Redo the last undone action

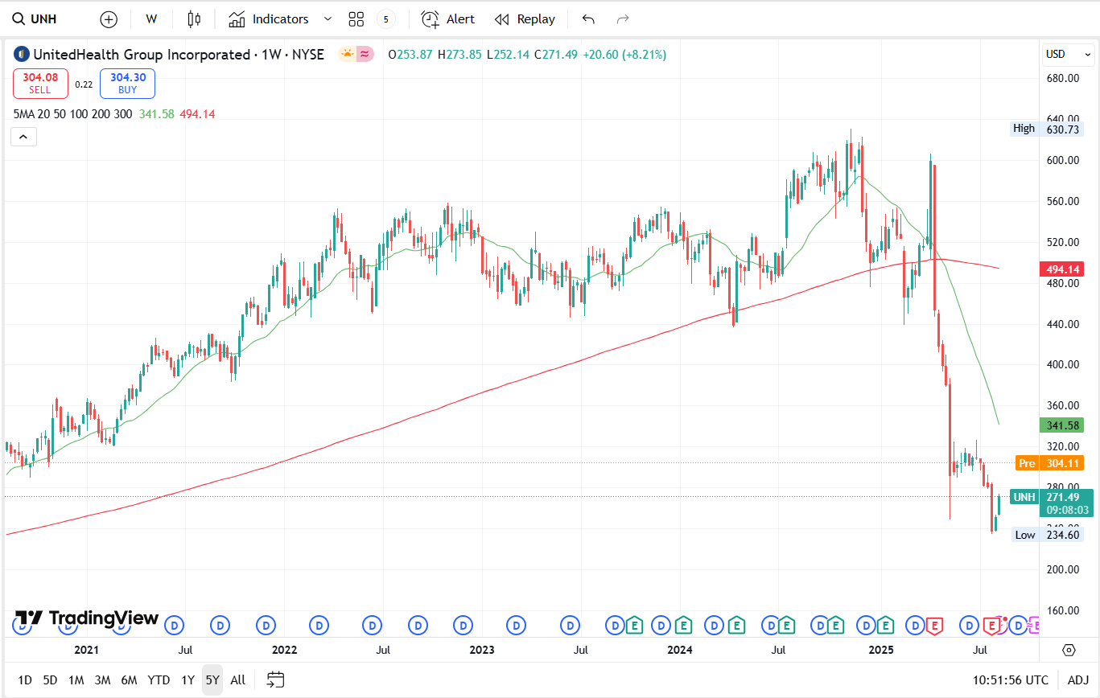tap(622, 19)
